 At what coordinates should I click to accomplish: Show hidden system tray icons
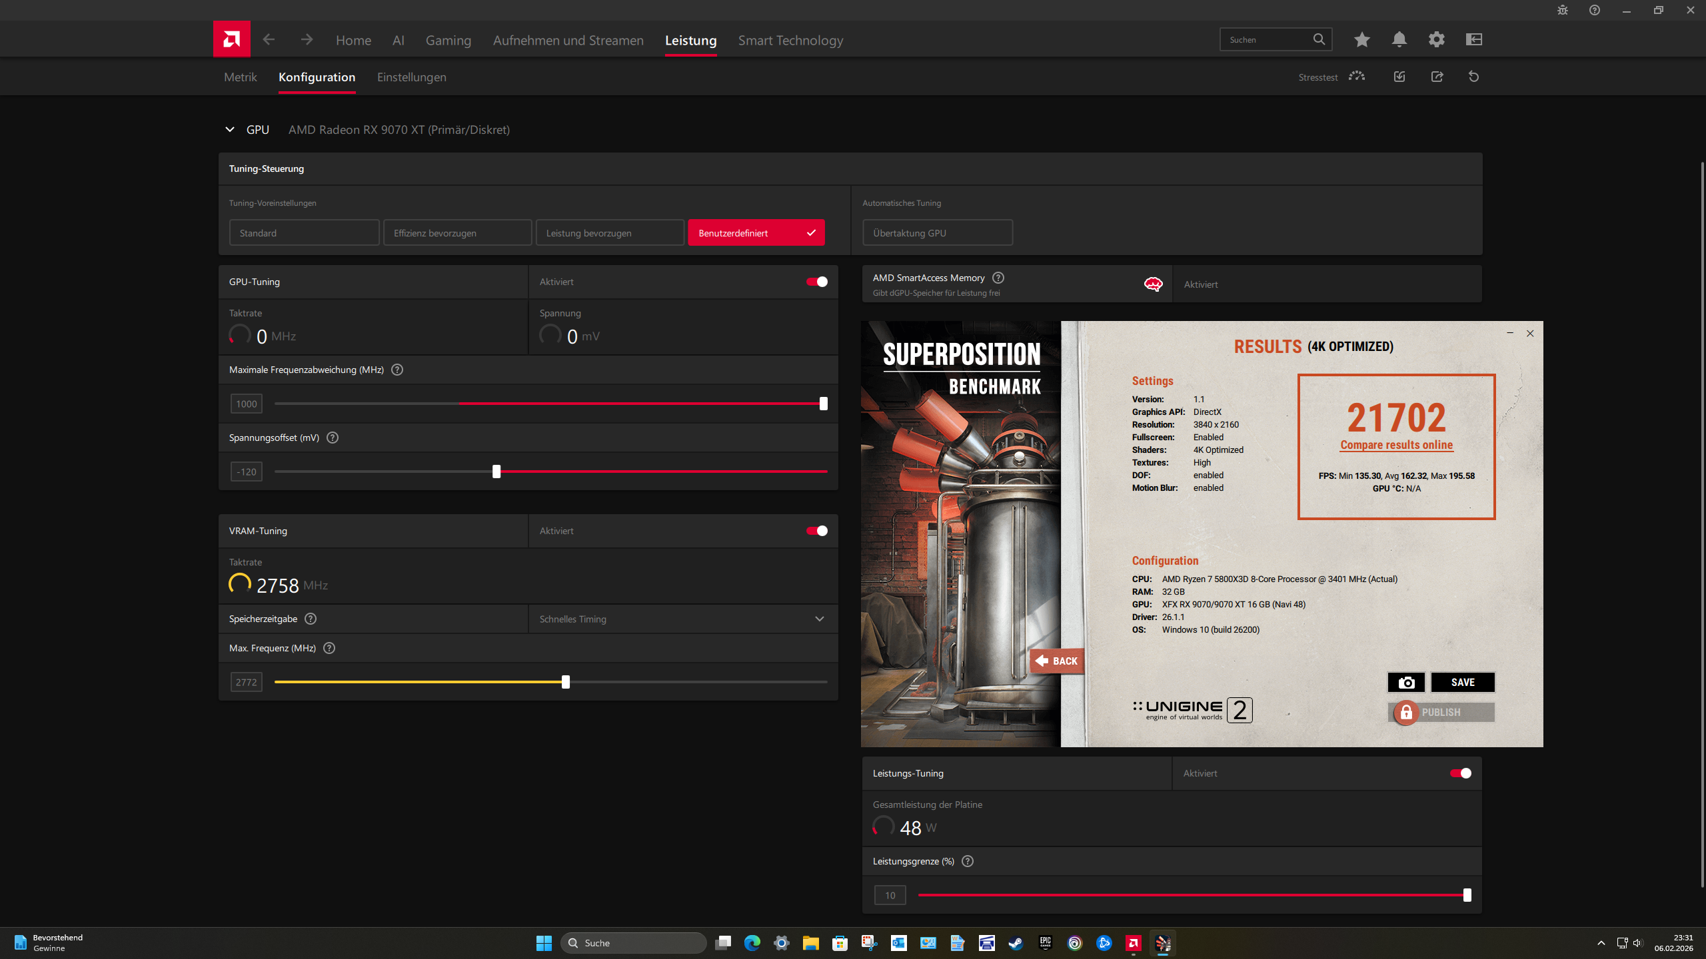tap(1601, 943)
